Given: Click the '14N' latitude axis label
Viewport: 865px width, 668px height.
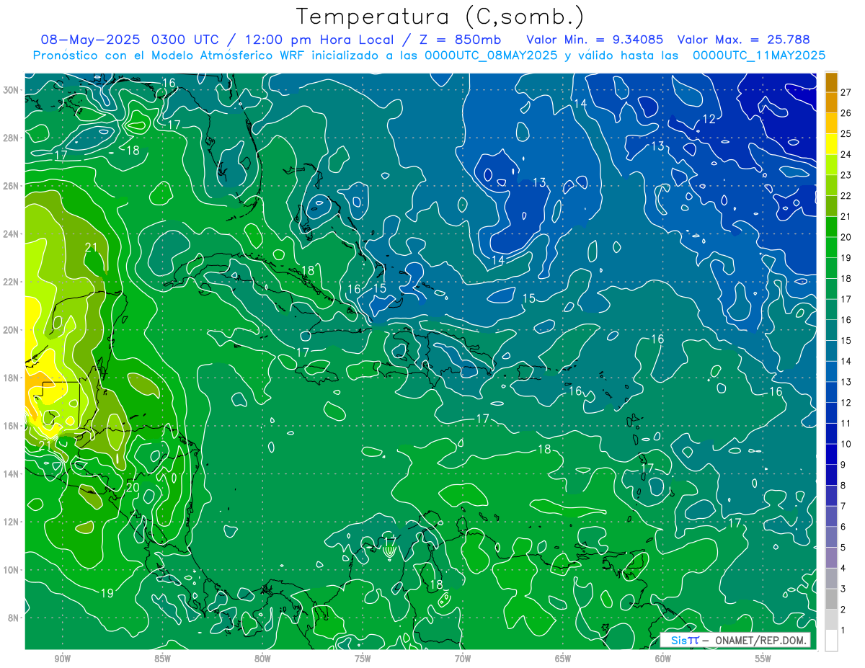Looking at the screenshot, I should click(x=12, y=474).
